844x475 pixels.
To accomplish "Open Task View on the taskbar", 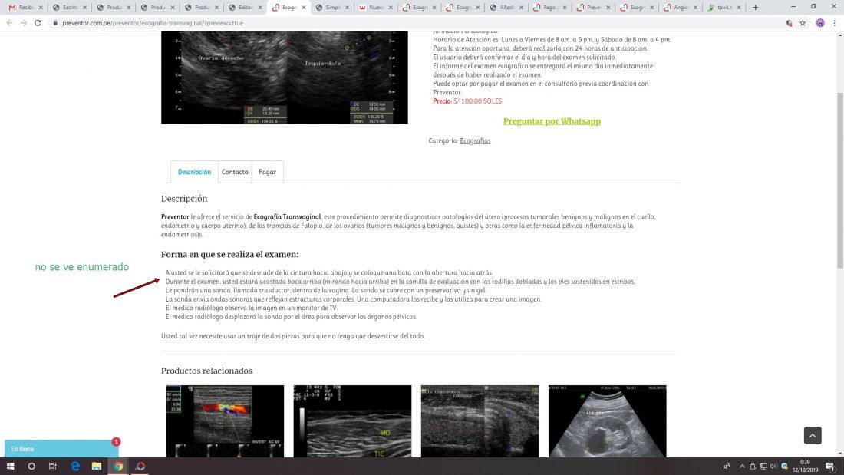I will pyautogui.click(x=52, y=467).
